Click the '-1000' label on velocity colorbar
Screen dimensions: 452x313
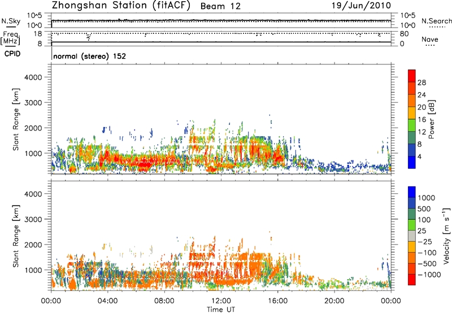[x=429, y=275]
